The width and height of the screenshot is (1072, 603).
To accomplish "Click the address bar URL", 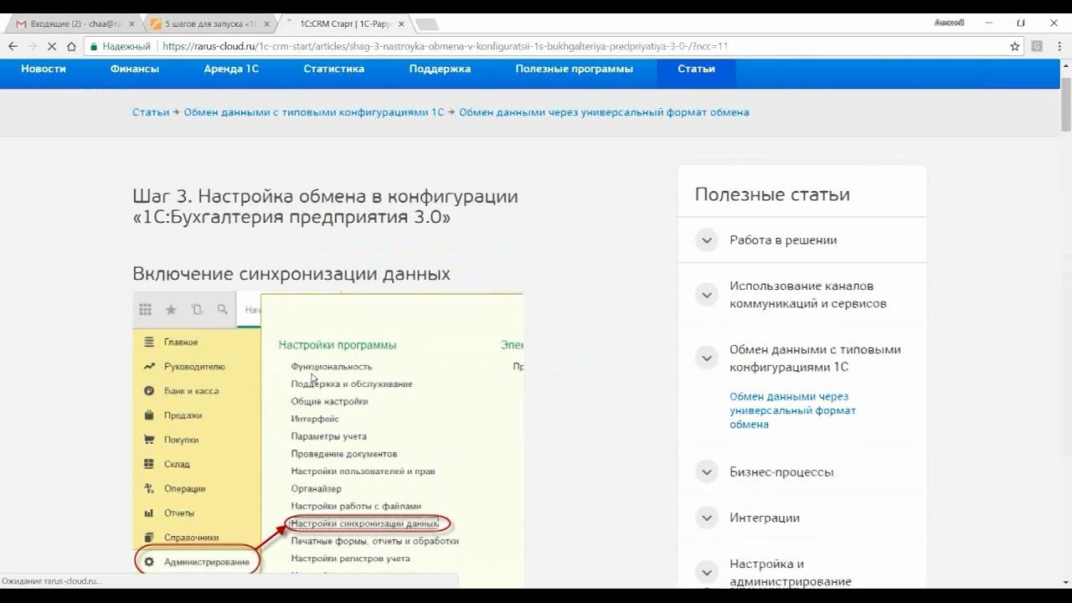I will (444, 47).
